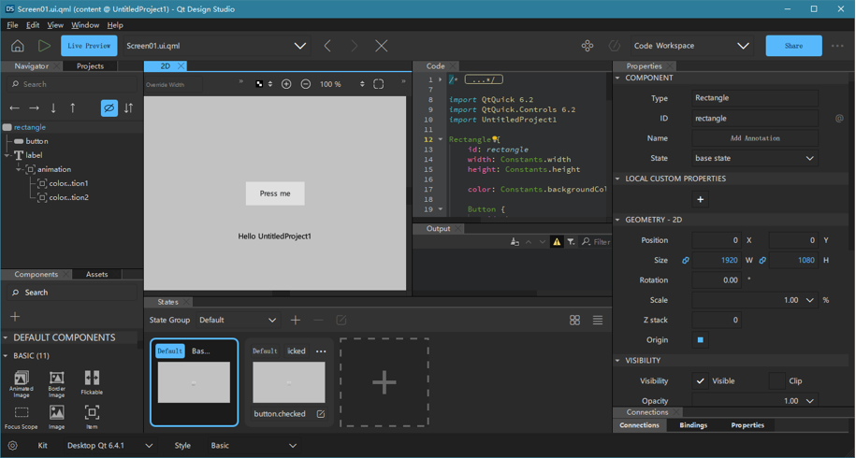The height and width of the screenshot is (458, 856).
Task: Select the Flickable component
Action: (x=92, y=383)
